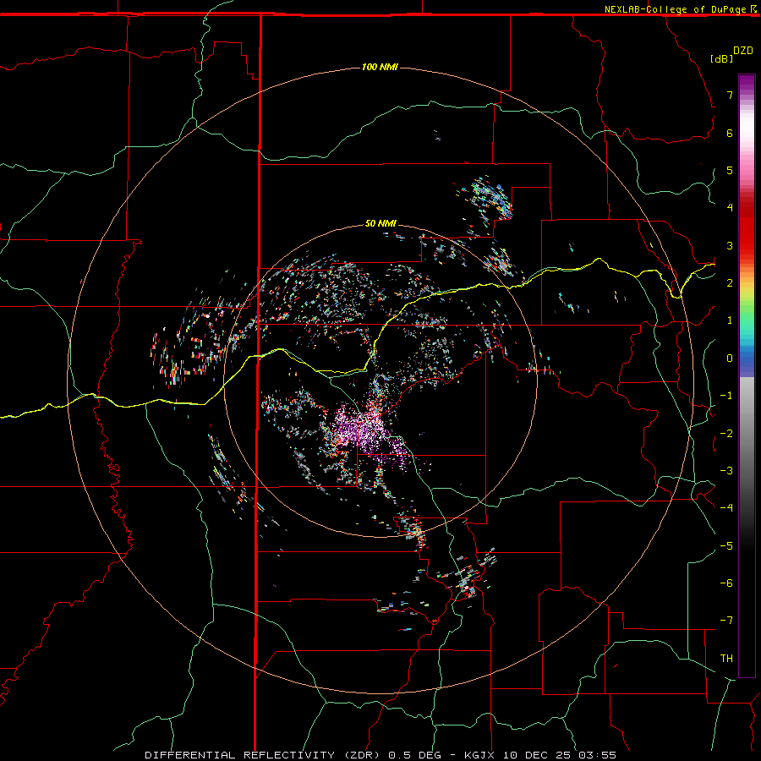Click the 2 value on the color scale
The width and height of the screenshot is (761, 761).
(730, 283)
